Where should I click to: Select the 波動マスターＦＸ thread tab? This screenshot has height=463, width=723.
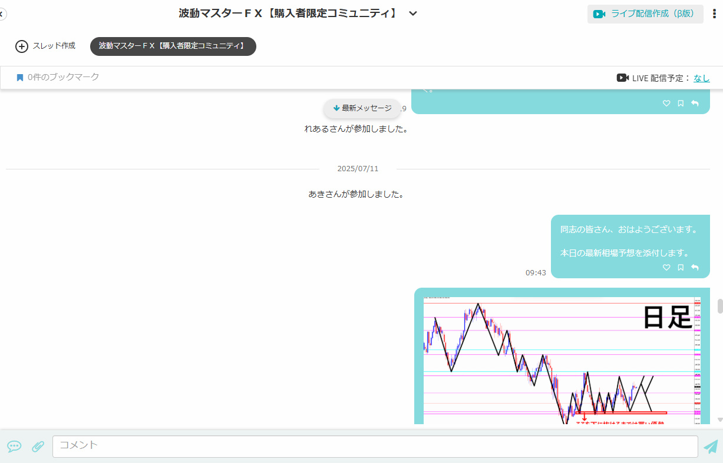[x=173, y=46]
